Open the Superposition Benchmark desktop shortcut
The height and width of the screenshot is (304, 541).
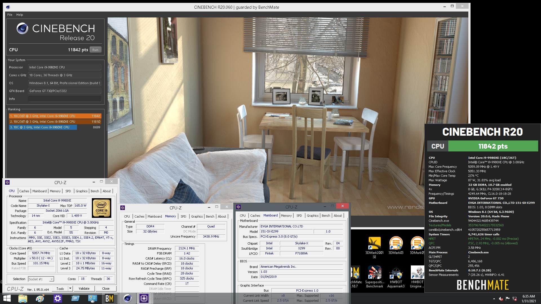(374, 277)
